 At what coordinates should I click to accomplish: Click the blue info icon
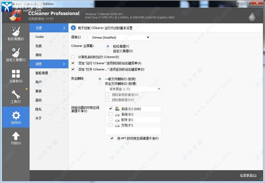click(73, 28)
